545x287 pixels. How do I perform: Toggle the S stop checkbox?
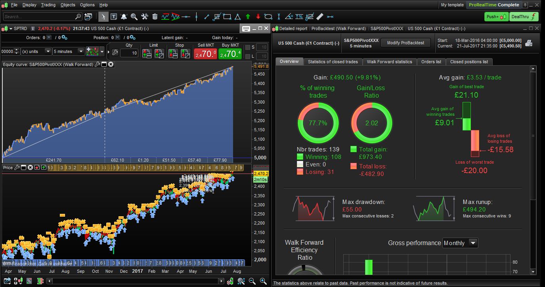248,47
